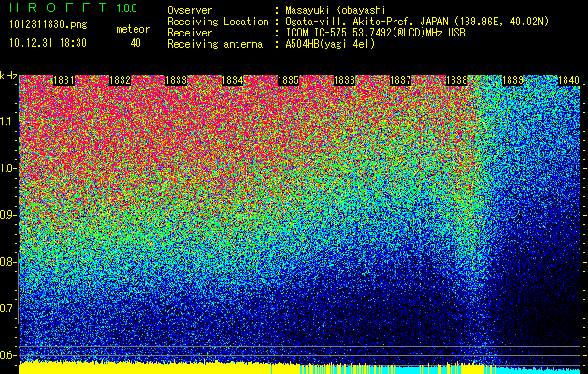Click the date 10.12.31 18:30
The height and width of the screenshot is (374, 588).
click(x=48, y=43)
